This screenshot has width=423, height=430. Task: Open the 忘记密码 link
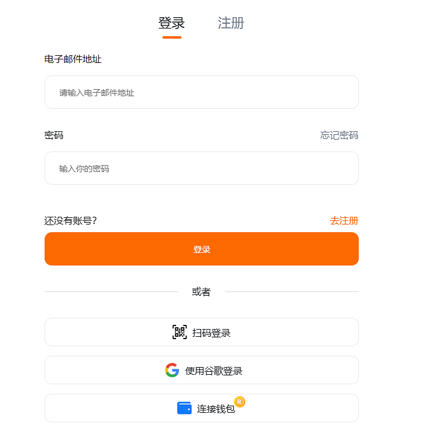click(339, 135)
